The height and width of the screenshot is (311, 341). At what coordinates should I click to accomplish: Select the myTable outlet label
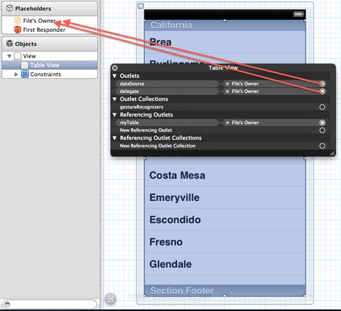[129, 123]
